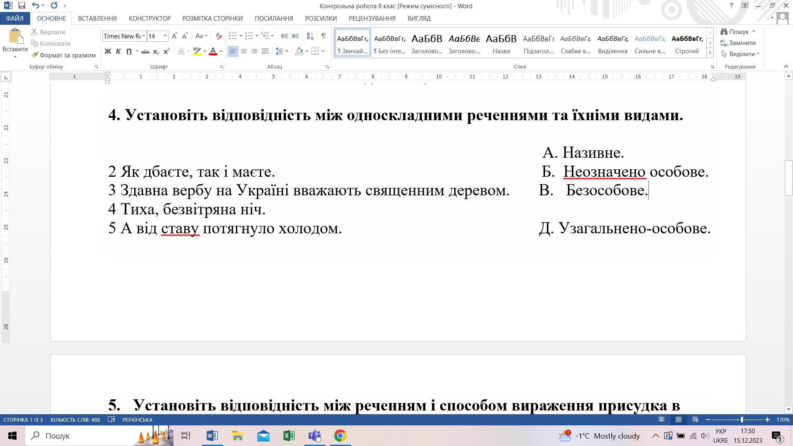This screenshot has width=793, height=446.
Task: Center-align the paragraph text
Action: (x=244, y=51)
